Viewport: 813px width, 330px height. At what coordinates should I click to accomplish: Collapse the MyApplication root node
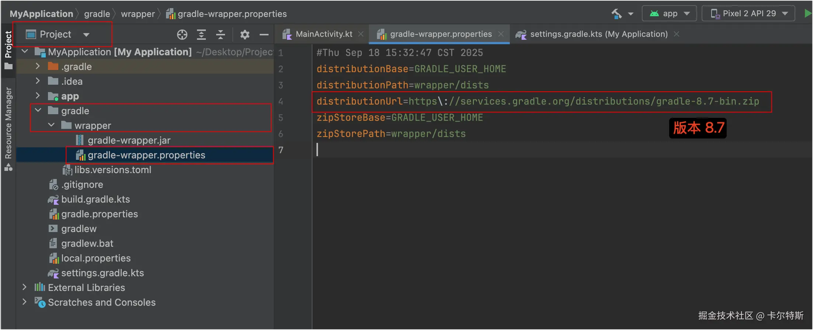click(x=25, y=52)
